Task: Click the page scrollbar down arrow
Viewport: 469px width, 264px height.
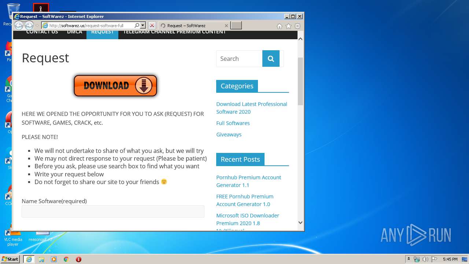Action: point(300,223)
